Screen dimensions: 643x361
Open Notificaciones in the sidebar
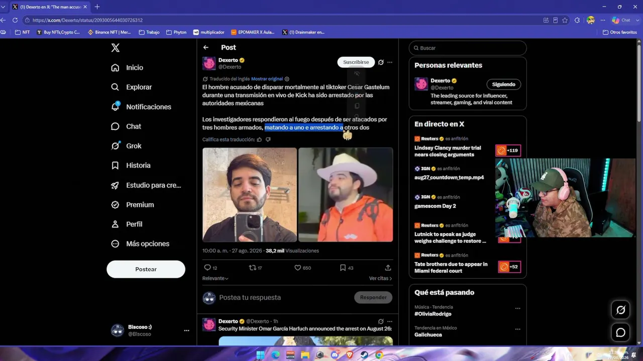[141, 107]
